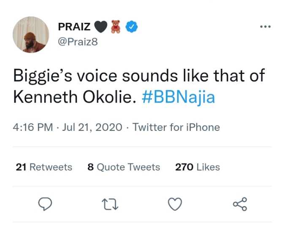Screen dimensions: 285x225
Task: Open the more options three-dot menu
Action: pyautogui.click(x=265, y=27)
